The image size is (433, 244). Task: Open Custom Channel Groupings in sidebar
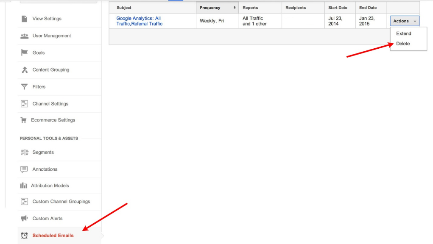pyautogui.click(x=61, y=202)
